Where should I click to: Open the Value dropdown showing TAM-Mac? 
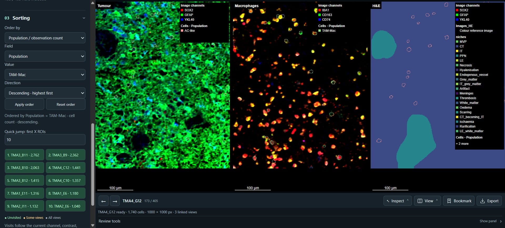click(45, 75)
